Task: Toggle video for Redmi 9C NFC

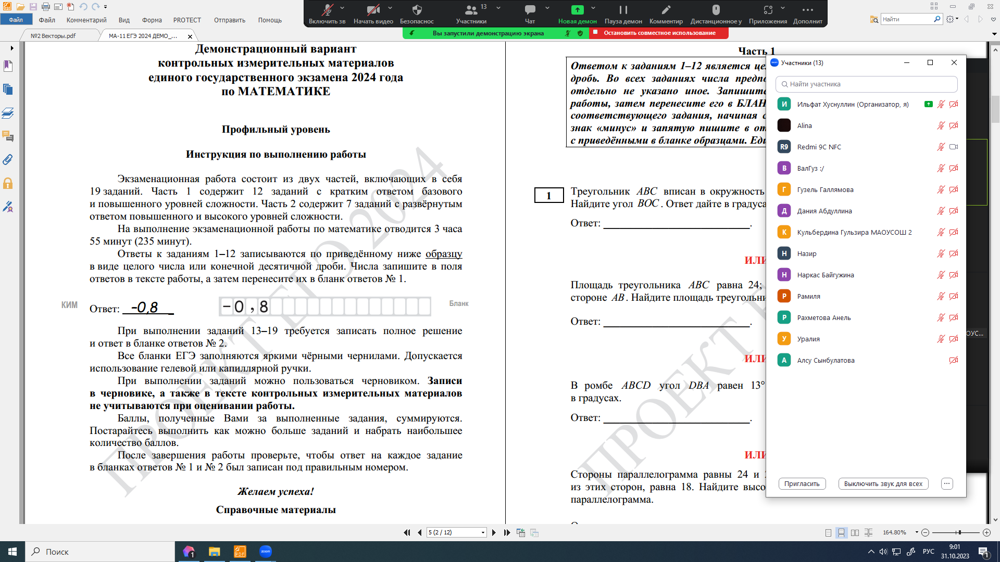Action: [954, 147]
